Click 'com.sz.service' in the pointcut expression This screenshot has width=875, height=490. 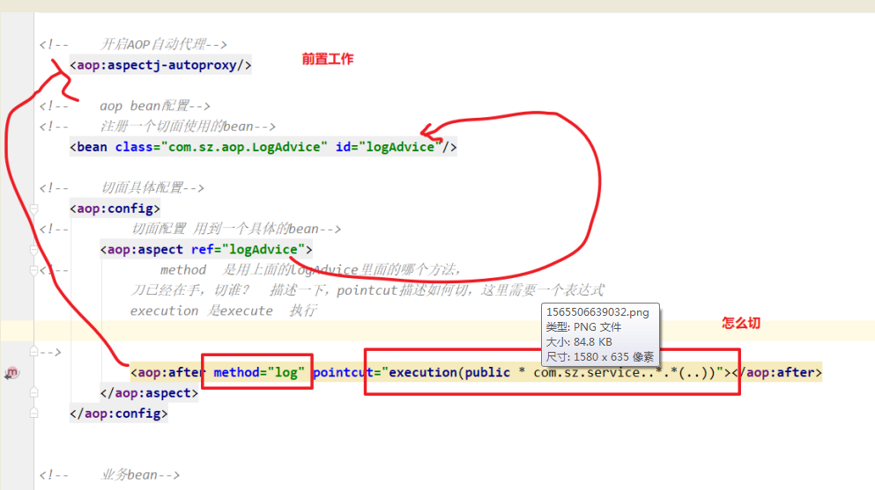587,372
